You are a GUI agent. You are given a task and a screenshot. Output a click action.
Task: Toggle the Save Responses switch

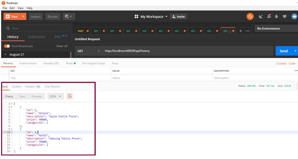point(7,46)
